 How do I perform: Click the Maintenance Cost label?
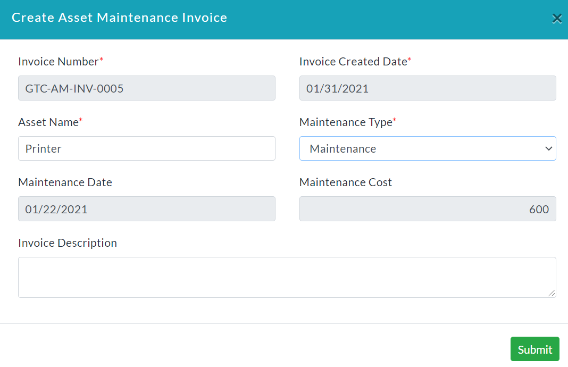(x=346, y=182)
